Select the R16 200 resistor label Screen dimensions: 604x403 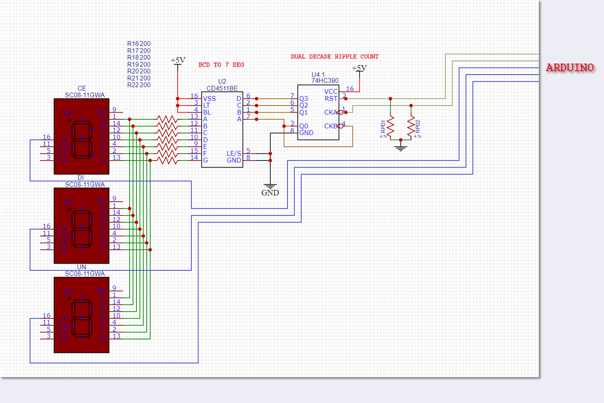pos(139,44)
